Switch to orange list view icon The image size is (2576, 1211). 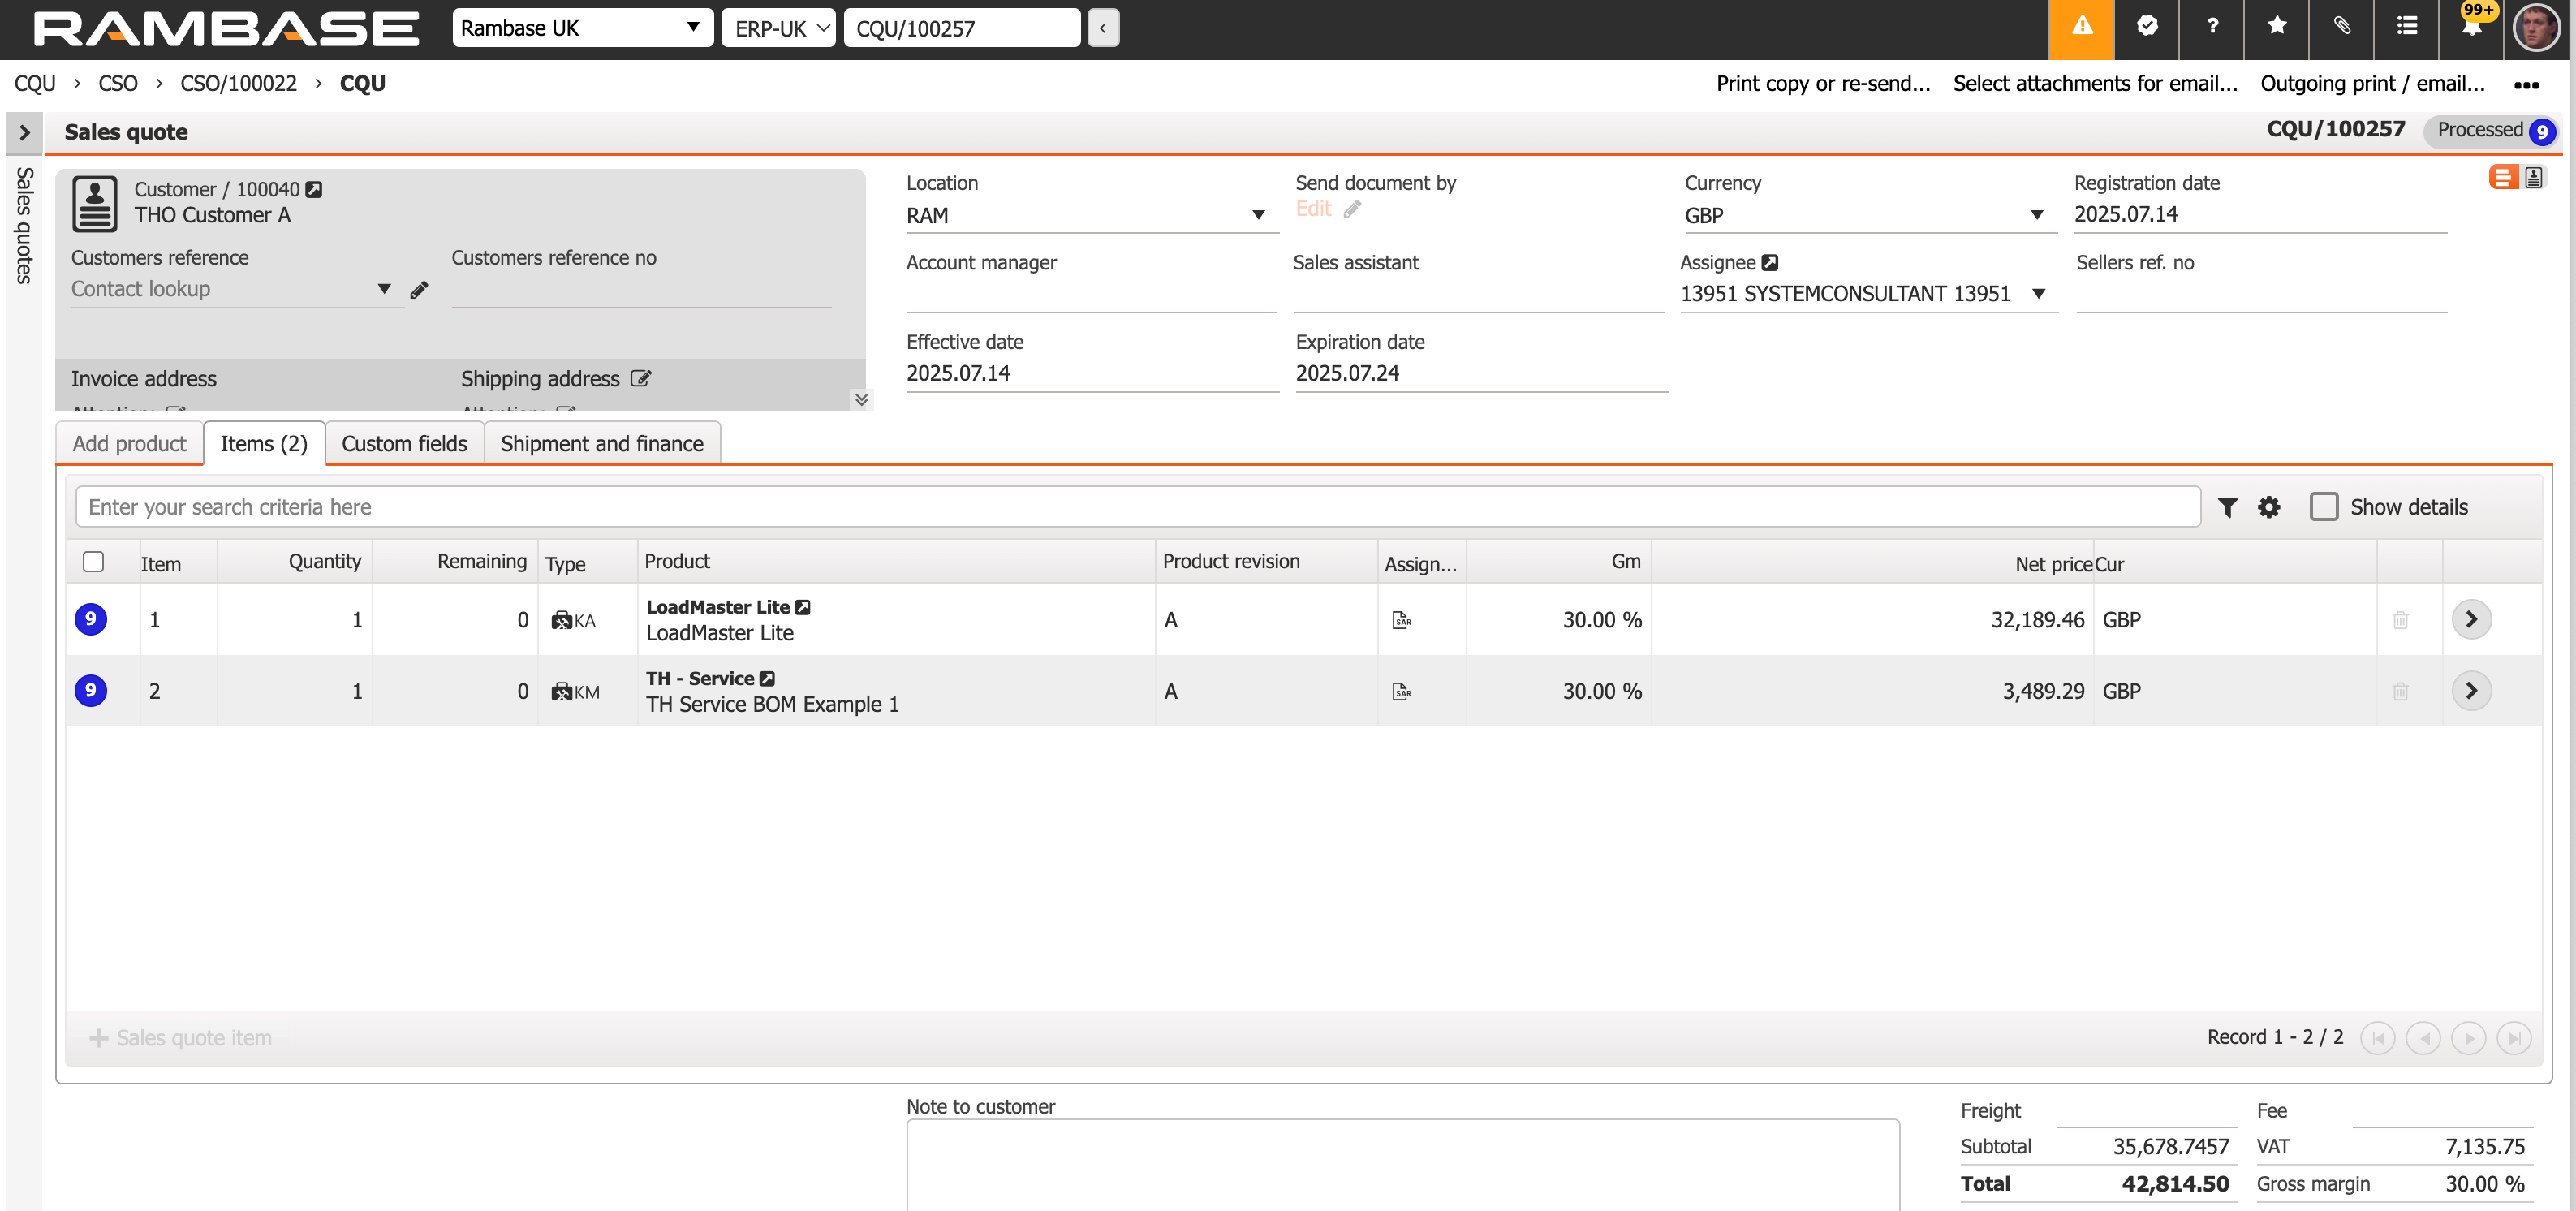coord(2503,178)
